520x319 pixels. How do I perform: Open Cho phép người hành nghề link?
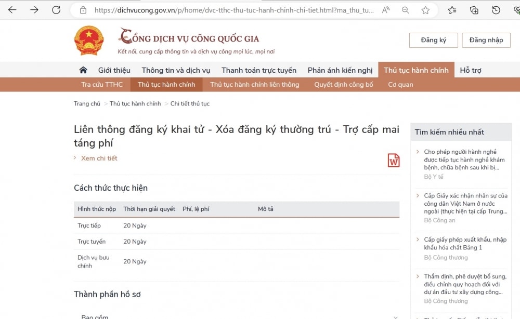464,159
